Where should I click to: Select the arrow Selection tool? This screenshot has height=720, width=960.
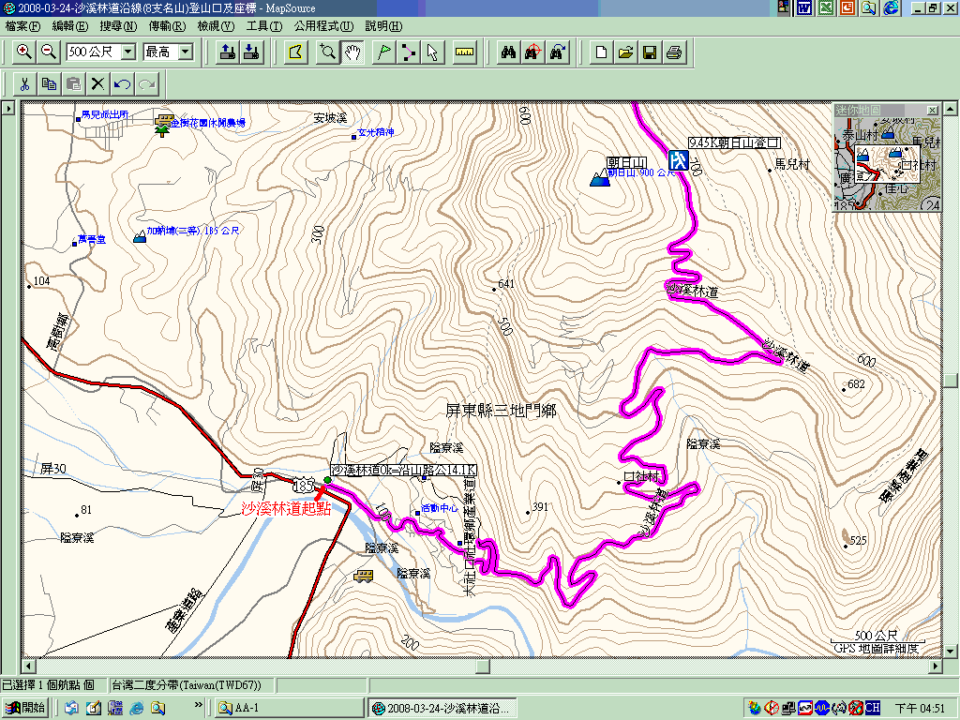click(432, 52)
